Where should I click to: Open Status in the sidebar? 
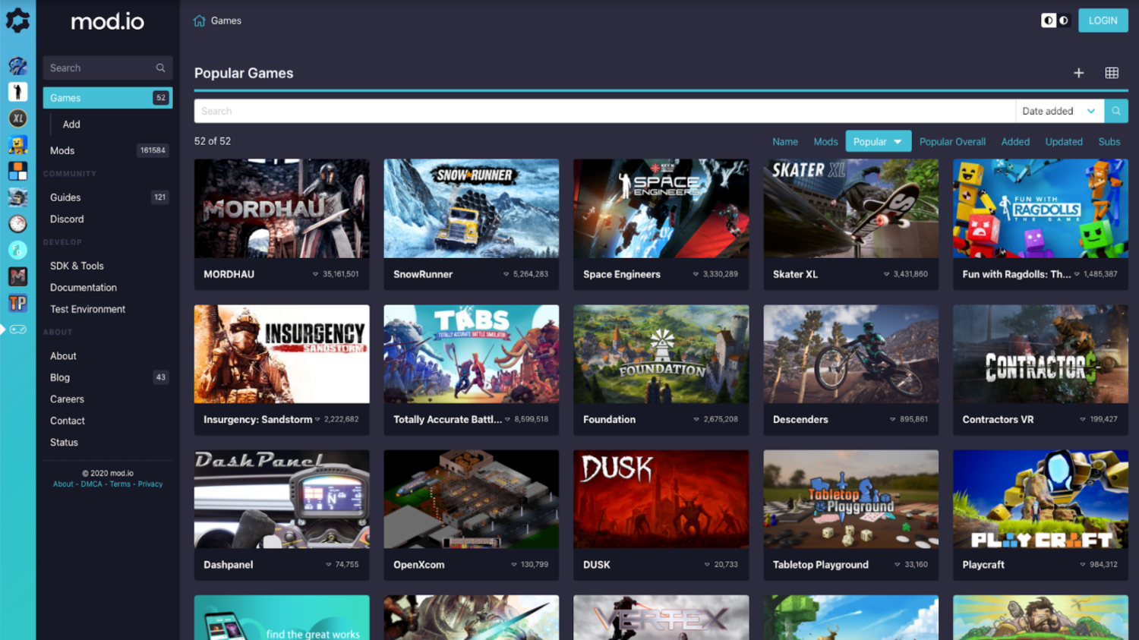(64, 443)
